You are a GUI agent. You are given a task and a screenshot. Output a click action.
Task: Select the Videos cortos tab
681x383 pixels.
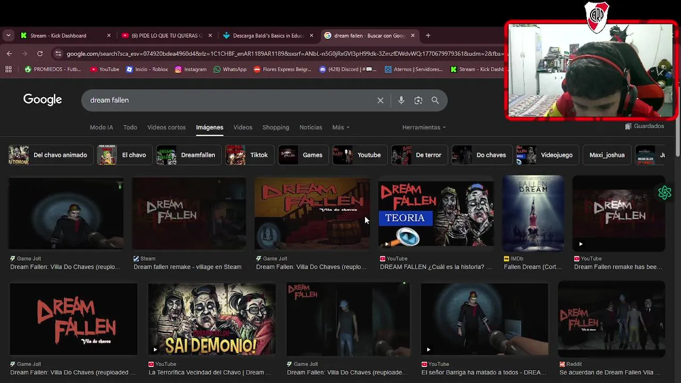tap(167, 127)
